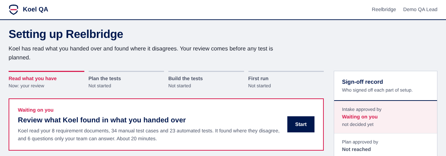Click the "Setting up Reelbridge" page heading
The width and height of the screenshot is (446, 156).
click(66, 34)
